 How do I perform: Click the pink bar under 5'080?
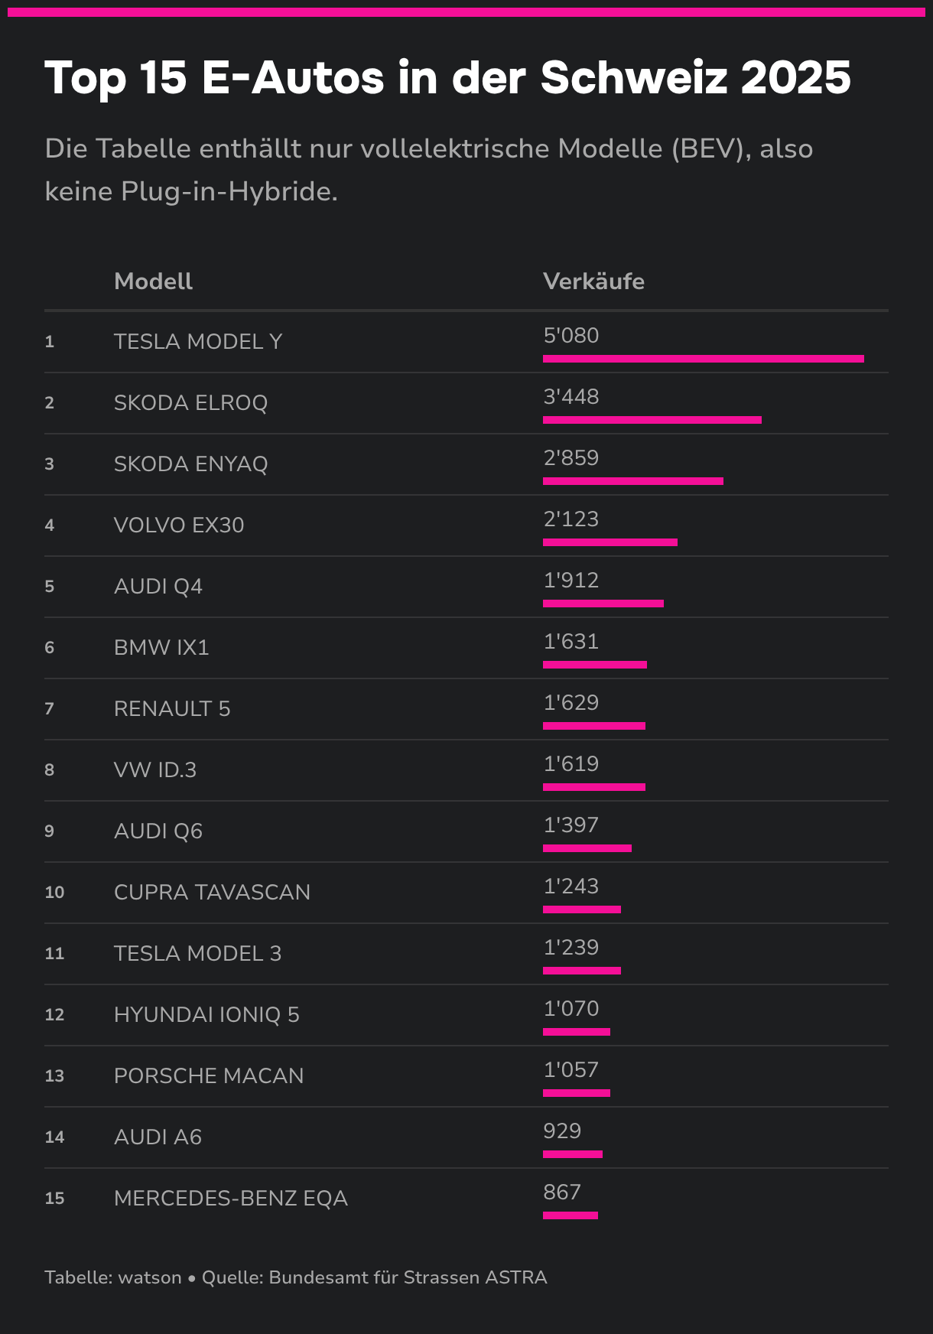click(703, 359)
